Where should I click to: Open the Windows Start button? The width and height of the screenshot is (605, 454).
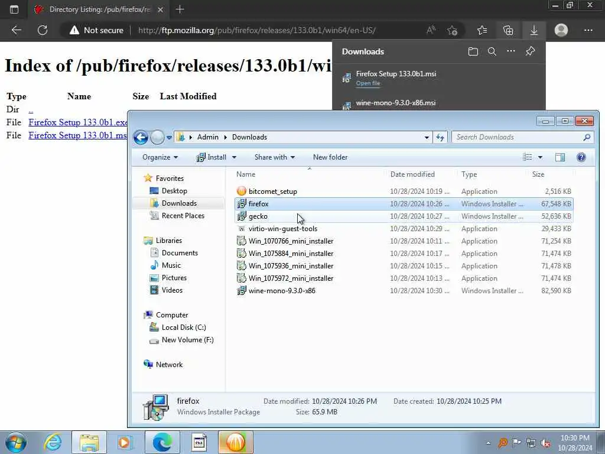16,442
